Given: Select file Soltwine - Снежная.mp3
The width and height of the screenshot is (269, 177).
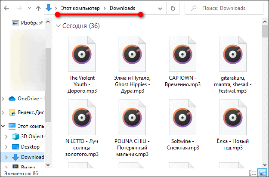Looking at the screenshot, I should point(182,125).
